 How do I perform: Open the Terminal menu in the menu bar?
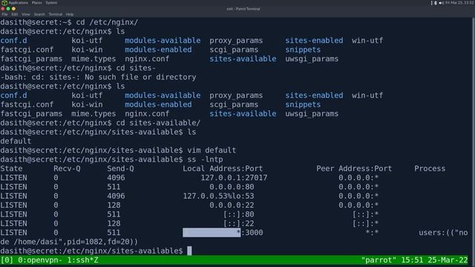click(x=56, y=14)
